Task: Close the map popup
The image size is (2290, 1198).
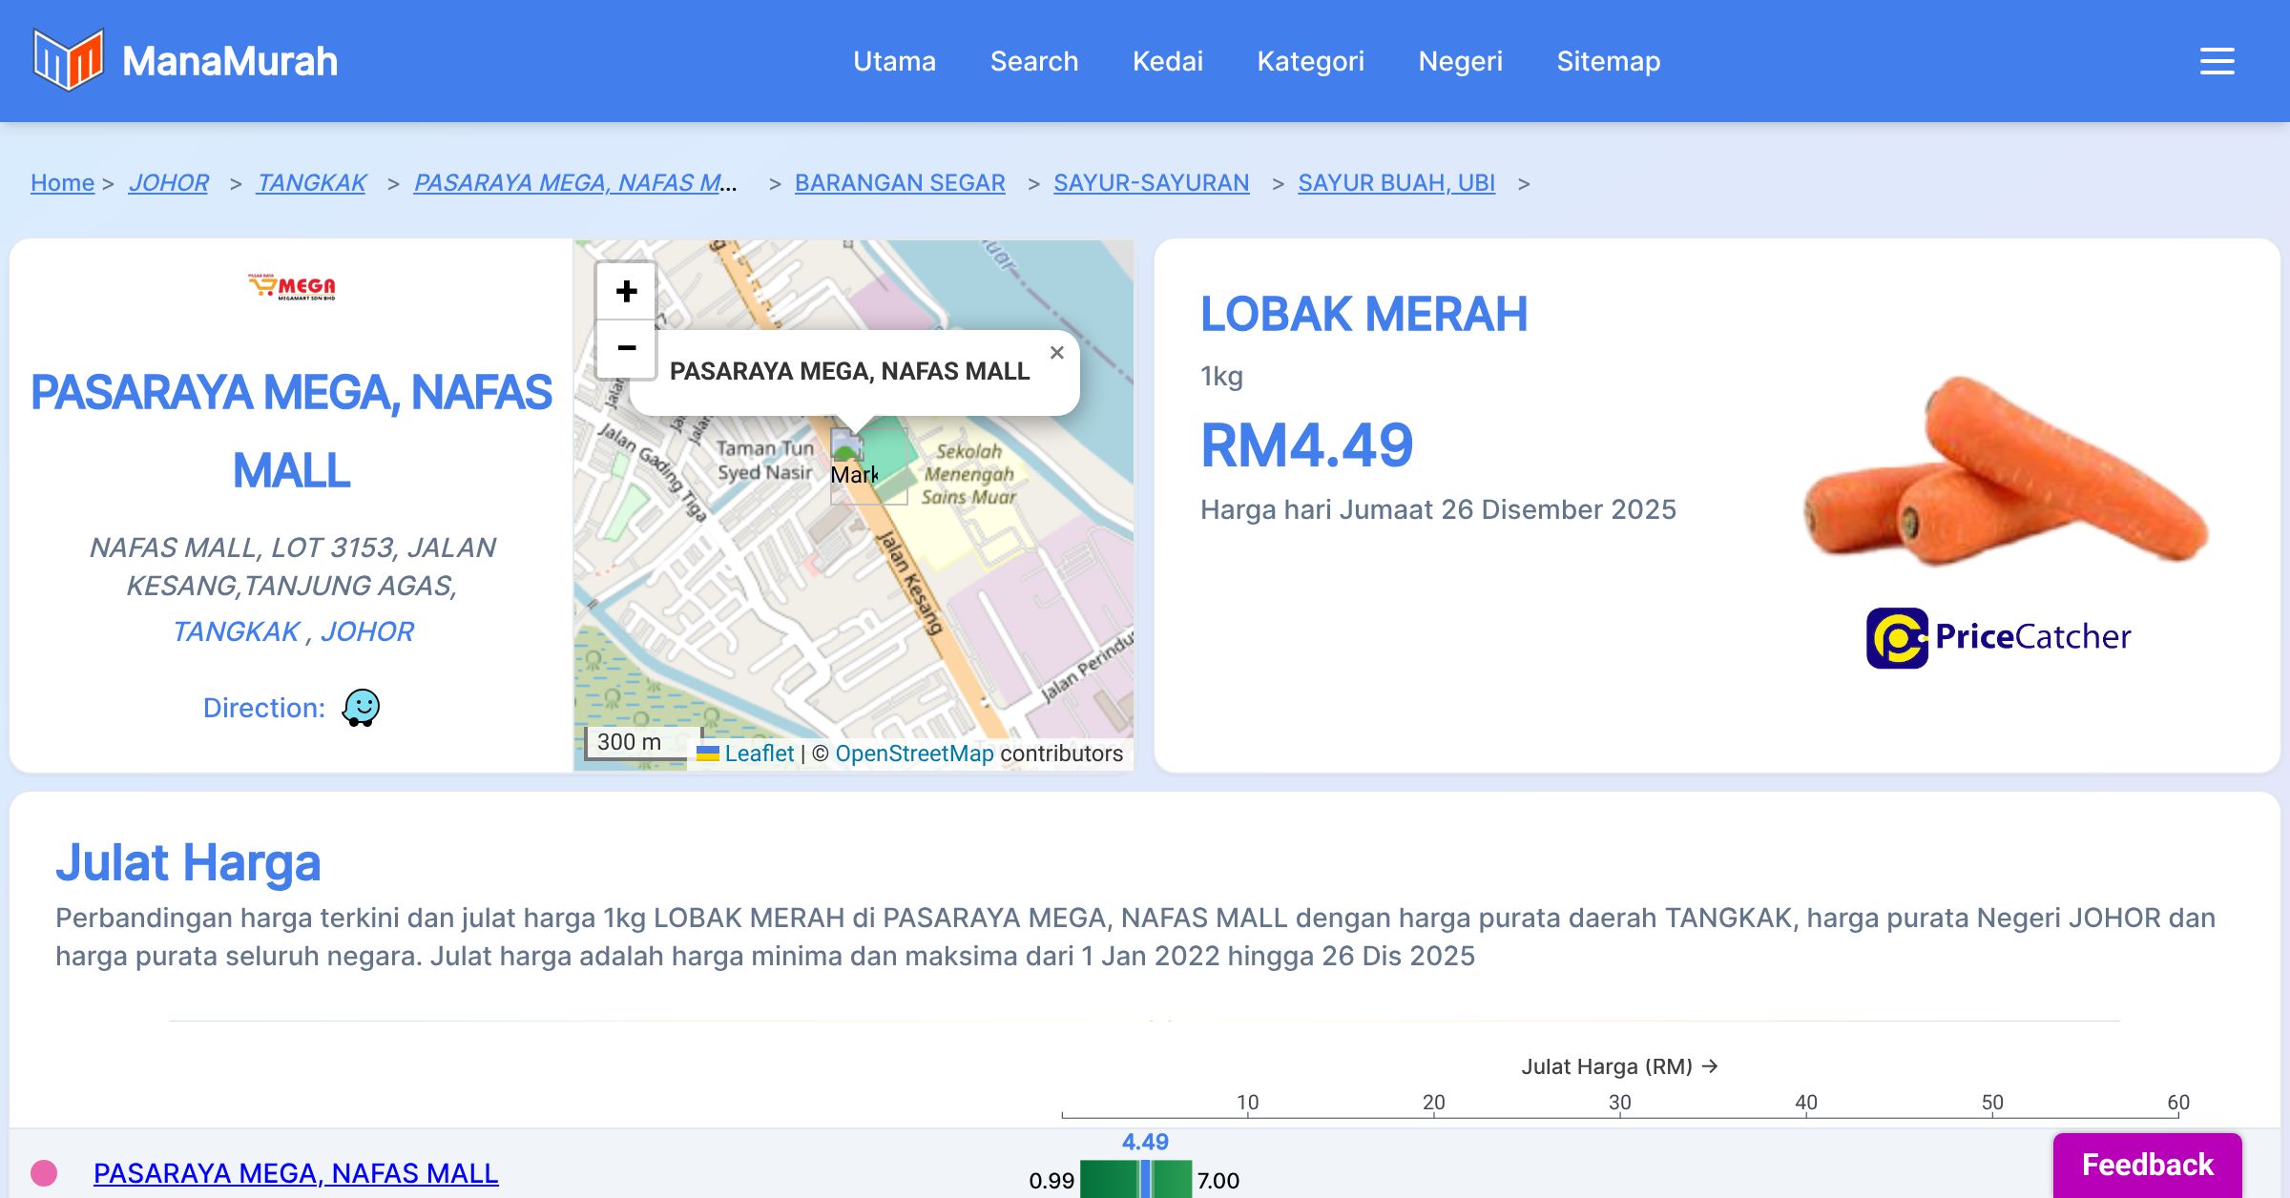Action: (x=1056, y=353)
